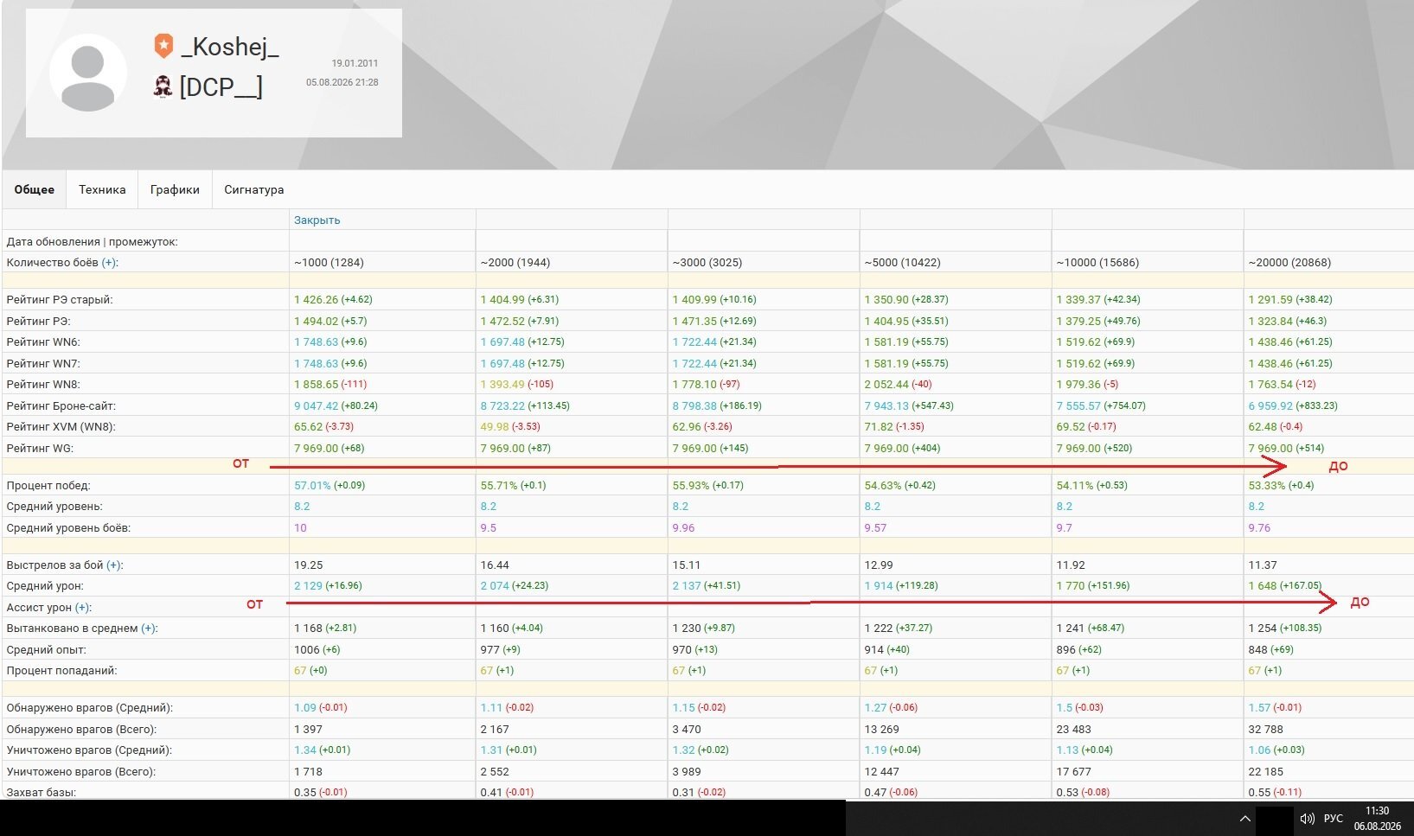Select the Сигнатура tab
Screen dimensions: 1414x836
[254, 189]
